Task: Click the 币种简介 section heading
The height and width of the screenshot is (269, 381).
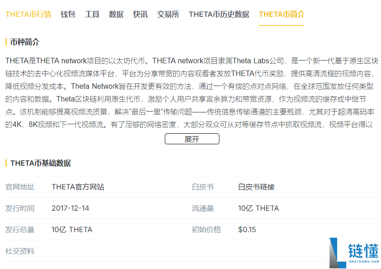Action: (x=25, y=42)
